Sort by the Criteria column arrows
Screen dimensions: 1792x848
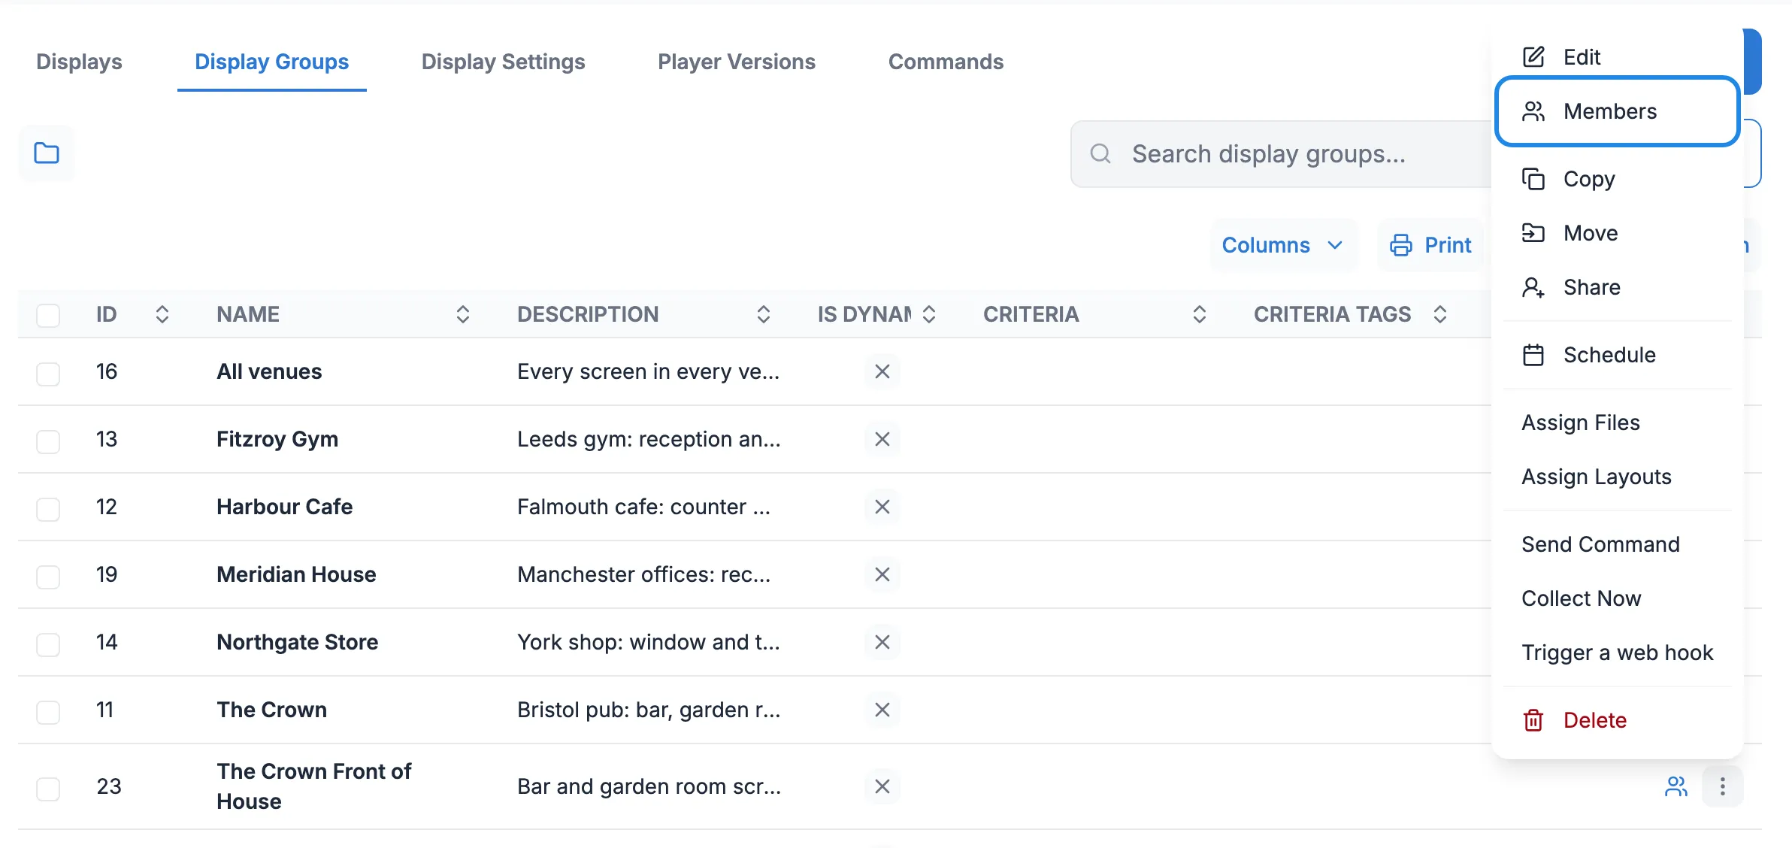coord(1200,314)
